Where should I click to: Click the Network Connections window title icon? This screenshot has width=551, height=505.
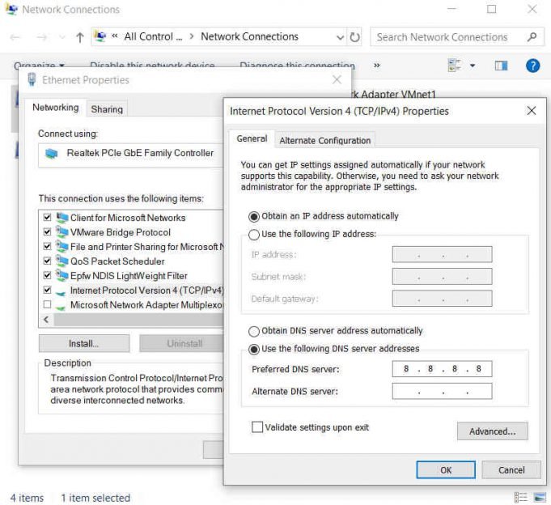[x=11, y=9]
